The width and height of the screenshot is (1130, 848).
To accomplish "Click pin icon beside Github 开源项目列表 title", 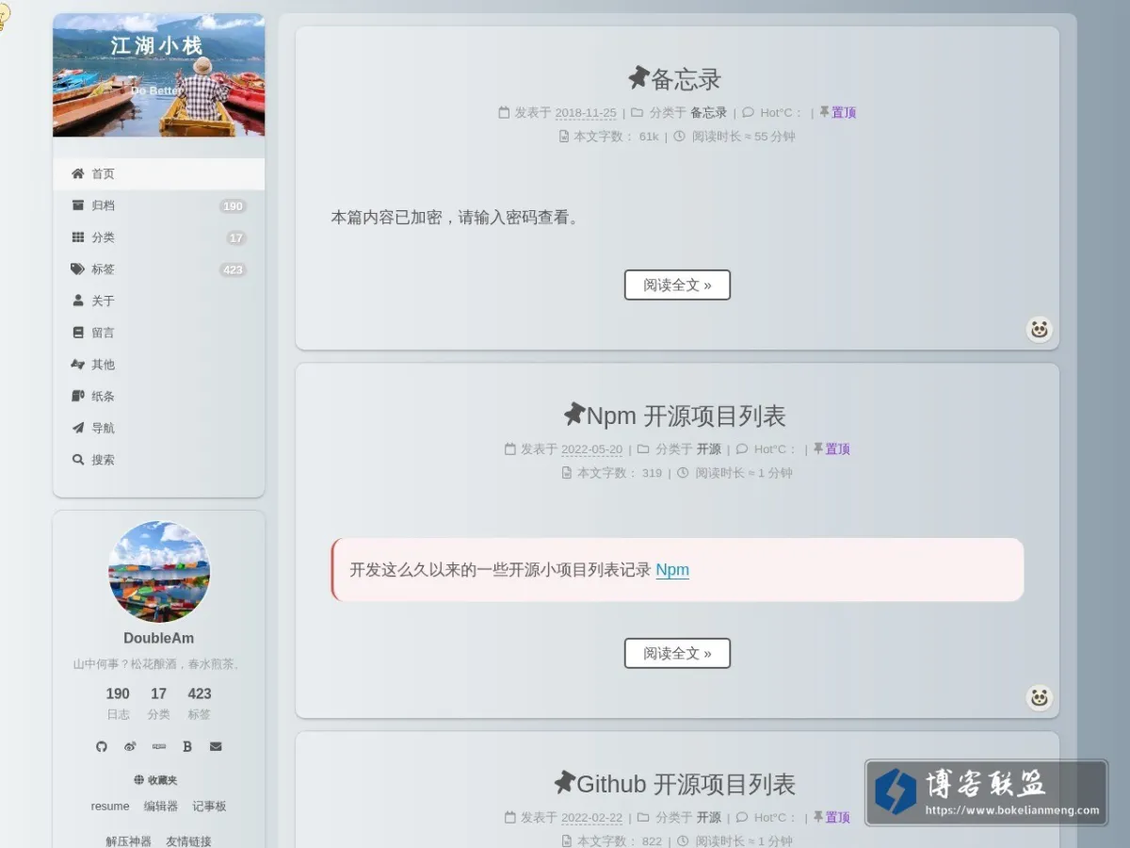I will [564, 782].
